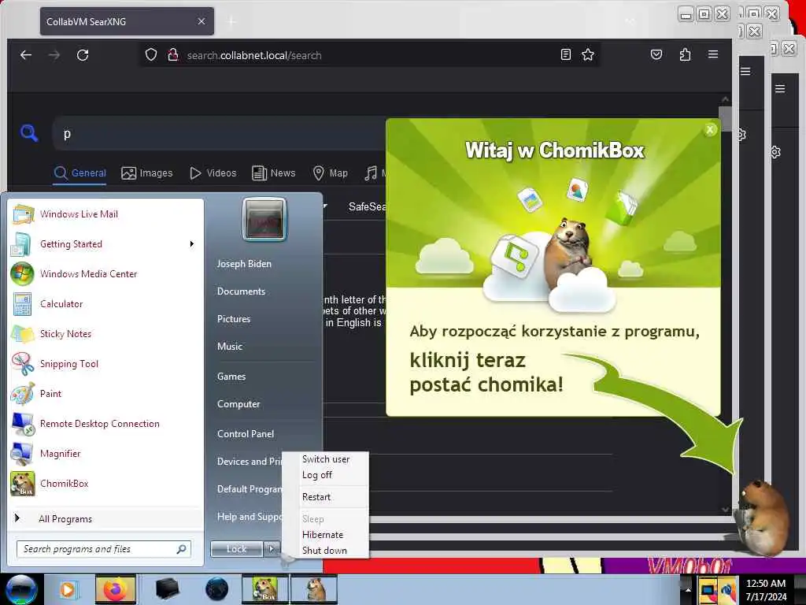Image resolution: width=806 pixels, height=605 pixels.
Task: Open Computer from the Start menu
Action: pyautogui.click(x=238, y=404)
